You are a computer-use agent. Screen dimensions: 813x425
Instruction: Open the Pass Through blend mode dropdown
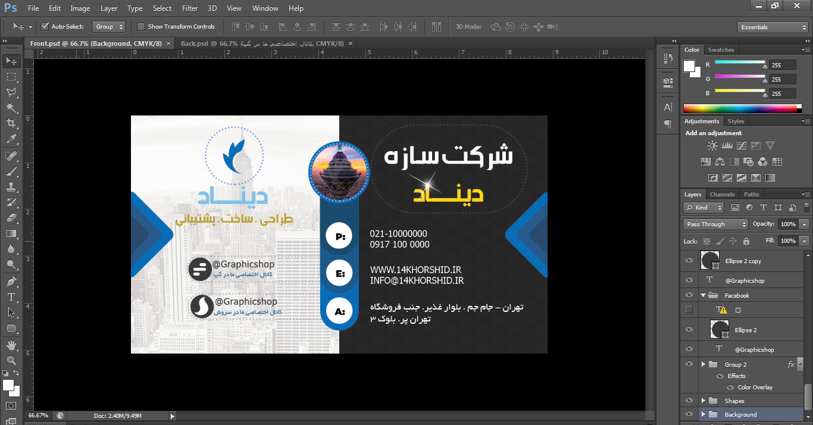point(715,224)
